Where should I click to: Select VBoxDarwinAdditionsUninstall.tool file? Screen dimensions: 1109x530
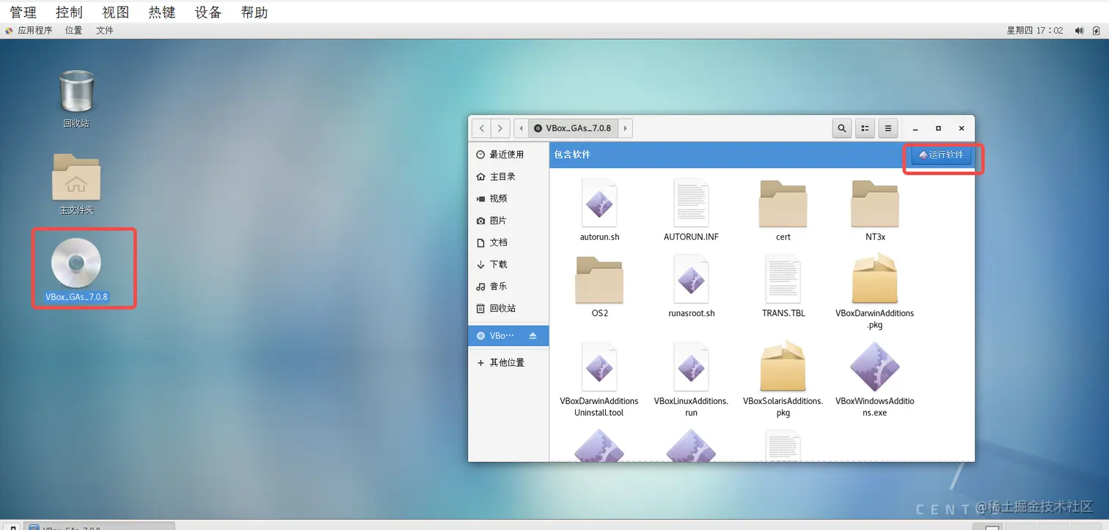coord(599,367)
